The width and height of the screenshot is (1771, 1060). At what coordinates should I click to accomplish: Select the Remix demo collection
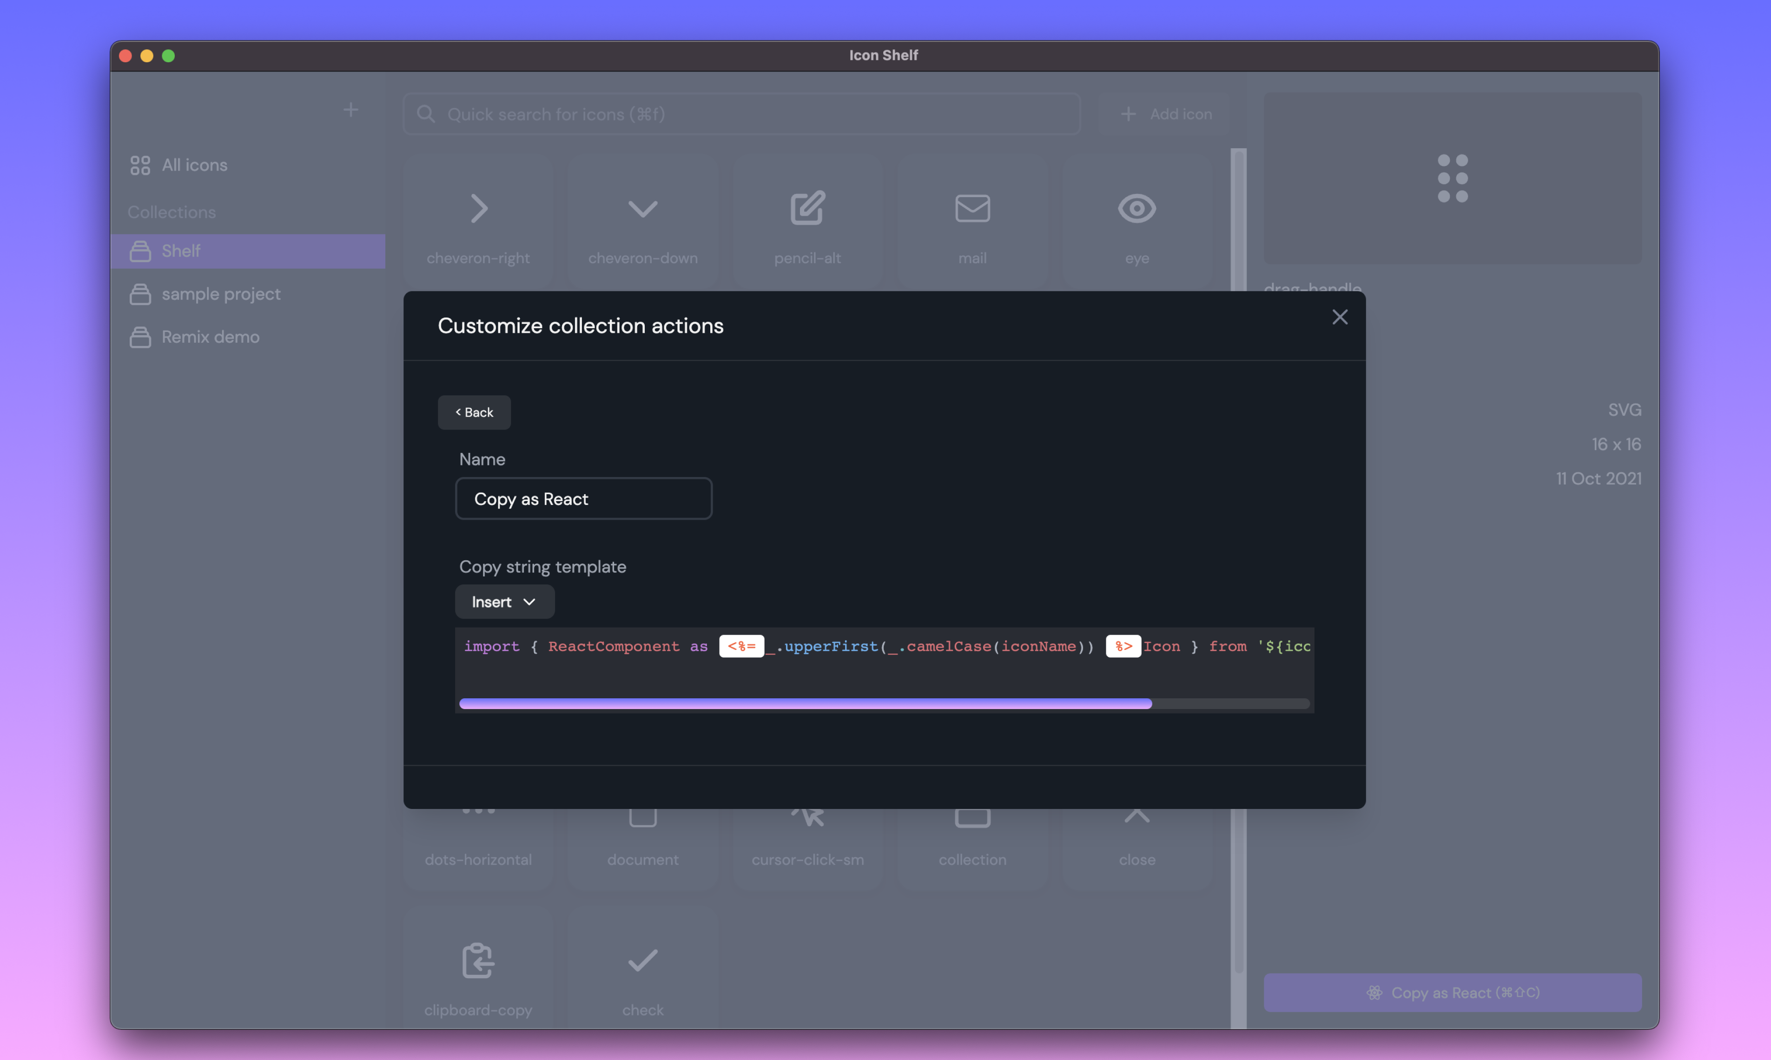point(248,337)
